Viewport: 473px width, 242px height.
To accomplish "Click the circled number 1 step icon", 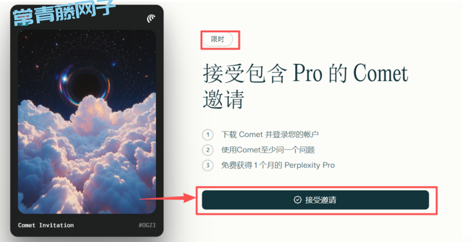I will click(208, 134).
